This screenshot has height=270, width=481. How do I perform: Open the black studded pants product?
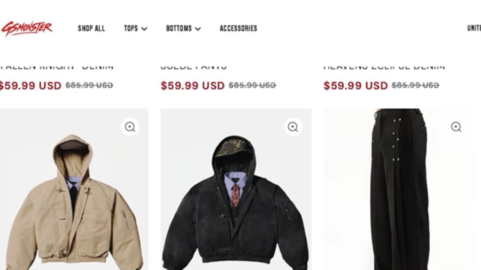pos(399,189)
